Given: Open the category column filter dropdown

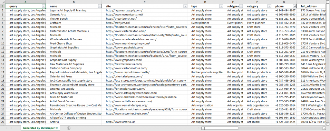Looking at the screenshot, I should tap(268, 6).
